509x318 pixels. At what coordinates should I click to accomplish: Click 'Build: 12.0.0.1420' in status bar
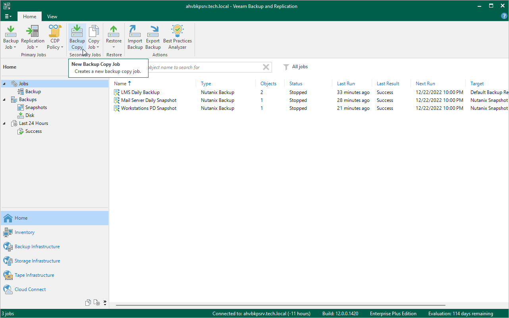pyautogui.click(x=340, y=314)
